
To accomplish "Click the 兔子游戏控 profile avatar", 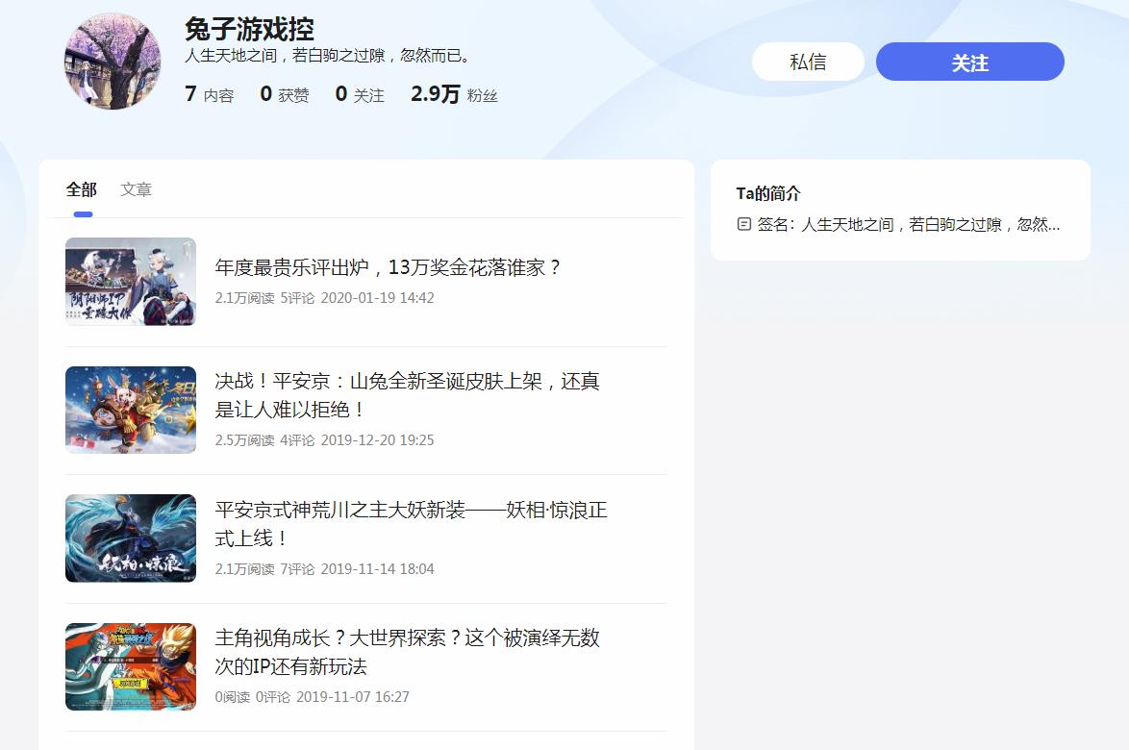I will (x=113, y=62).
